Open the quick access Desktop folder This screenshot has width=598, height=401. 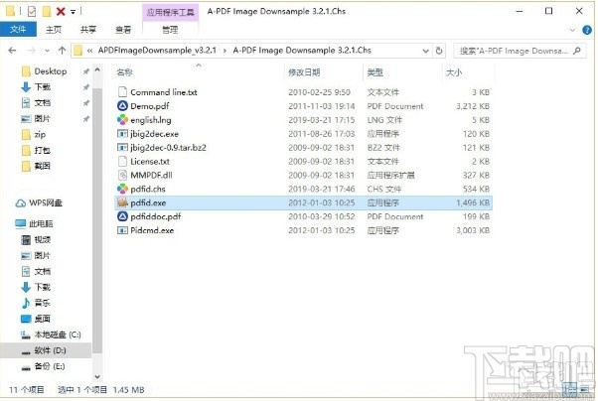click(45, 71)
